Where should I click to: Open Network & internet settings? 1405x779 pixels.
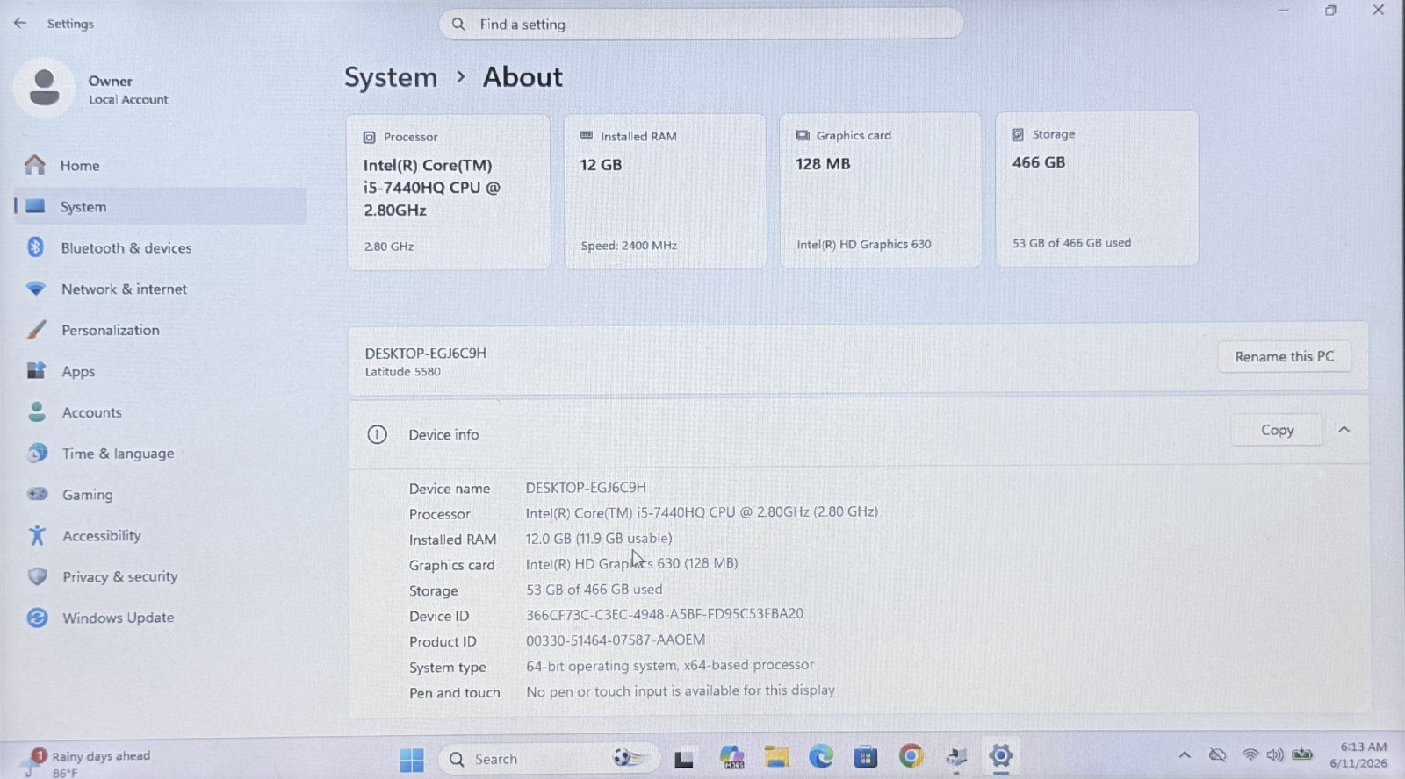[161, 289]
